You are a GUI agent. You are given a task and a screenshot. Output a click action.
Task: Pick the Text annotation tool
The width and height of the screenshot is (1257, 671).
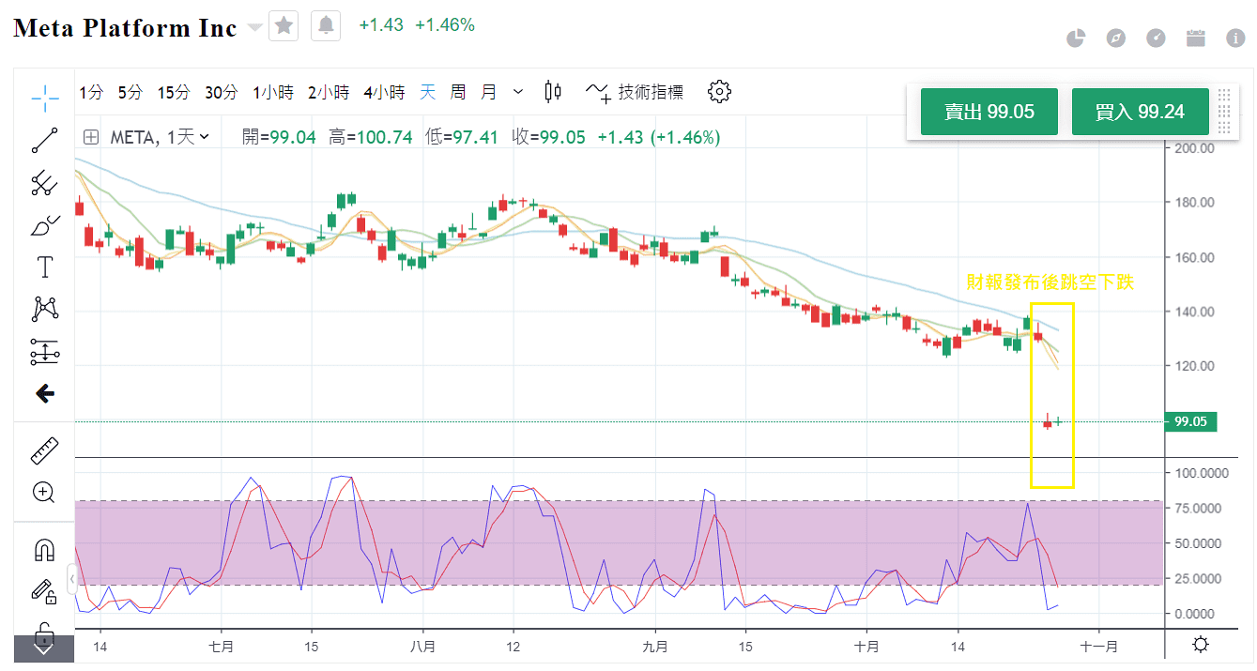tap(44, 267)
